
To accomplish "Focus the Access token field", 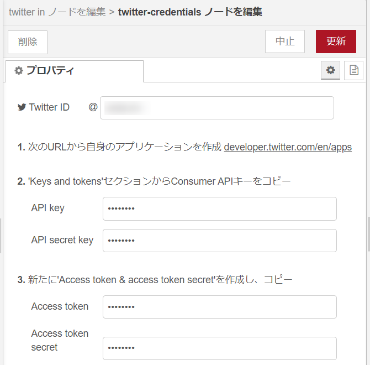I will point(219,307).
